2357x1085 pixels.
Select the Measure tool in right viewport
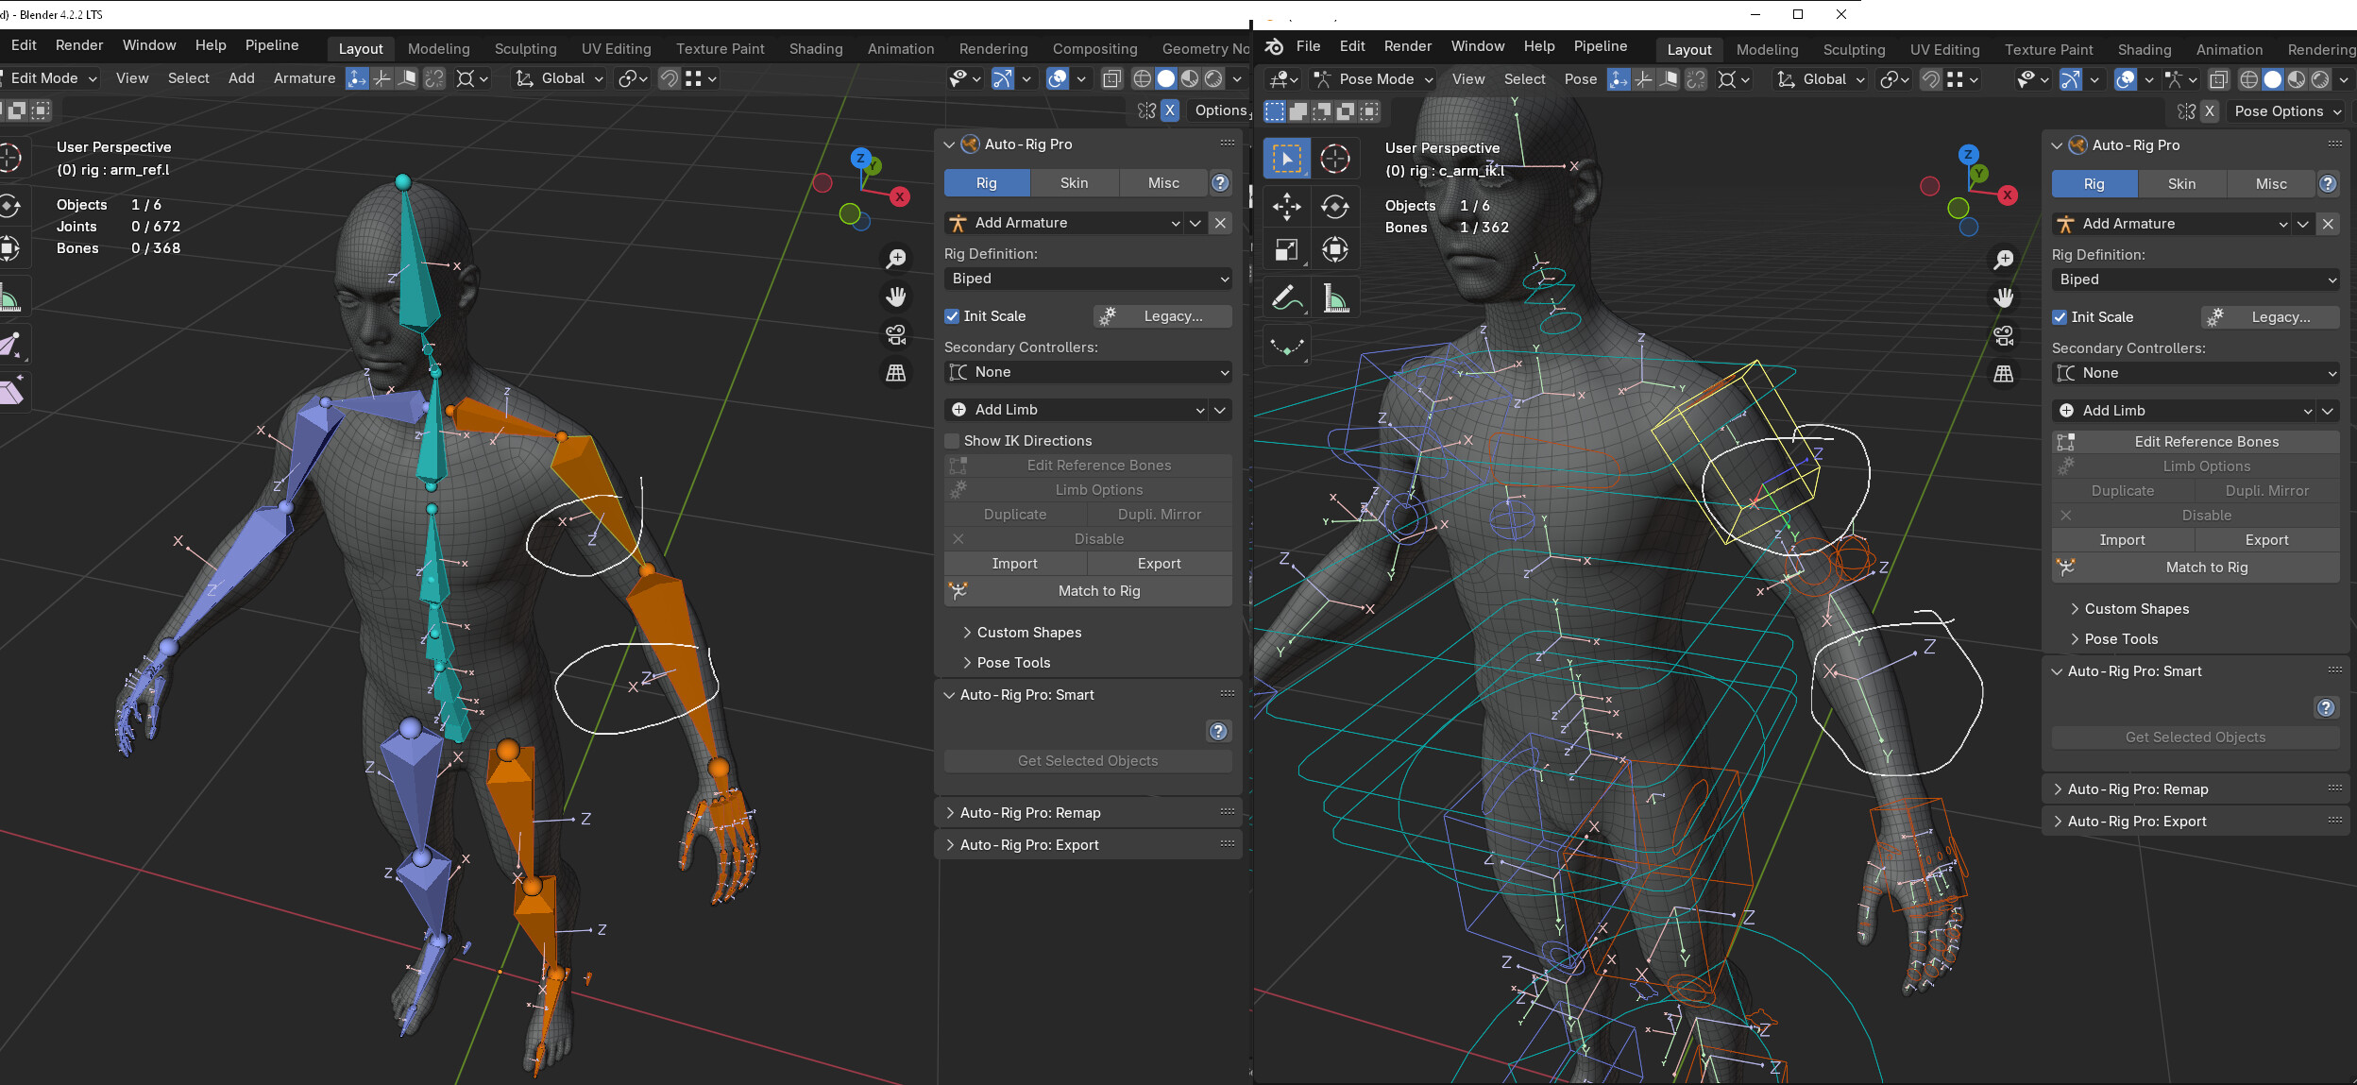1334,298
